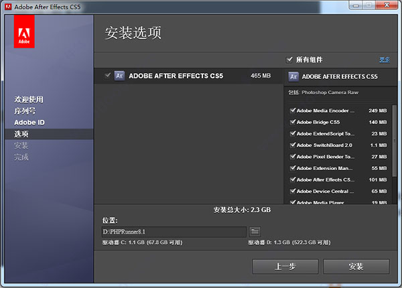Click the Adobe logo in sidebar
The image size is (402, 288).
[24, 31]
